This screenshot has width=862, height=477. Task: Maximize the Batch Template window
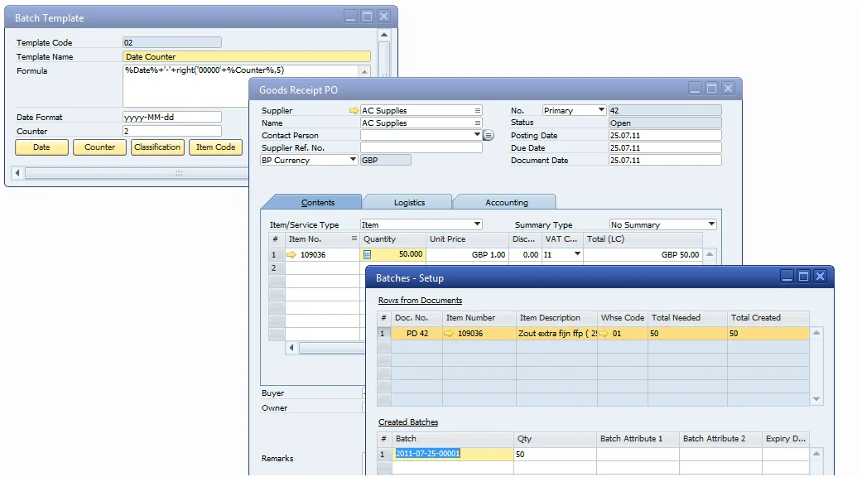[x=367, y=17]
